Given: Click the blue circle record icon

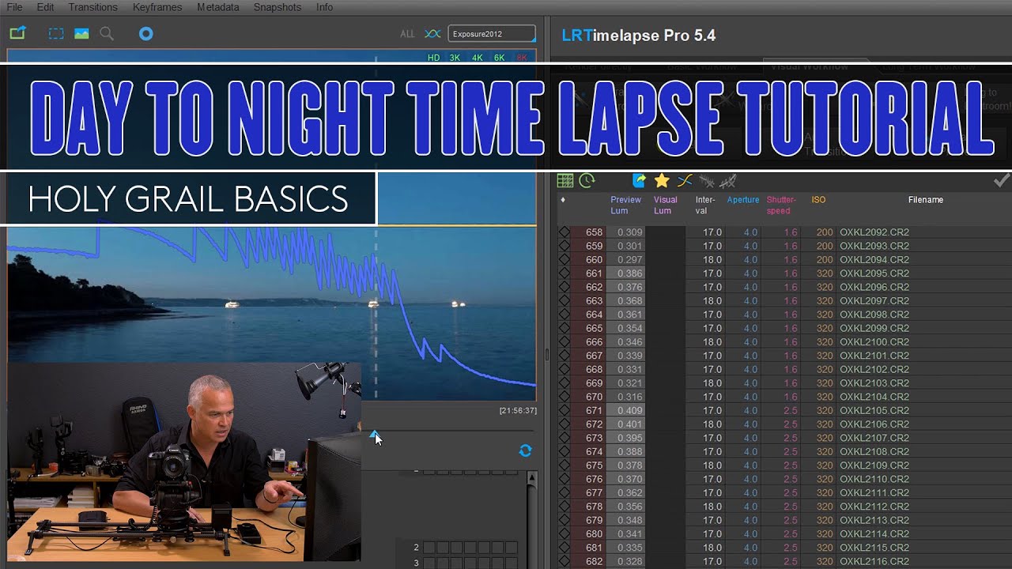Looking at the screenshot, I should coord(145,34).
